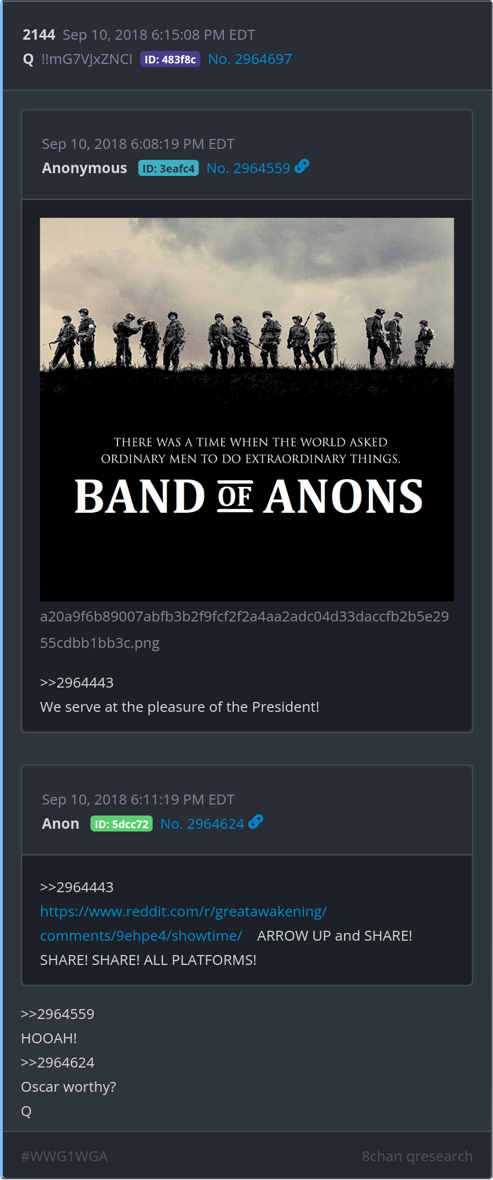This screenshot has width=493, height=1180.
Task: Click the >>2964624 reply reference
Action: click(x=57, y=1063)
